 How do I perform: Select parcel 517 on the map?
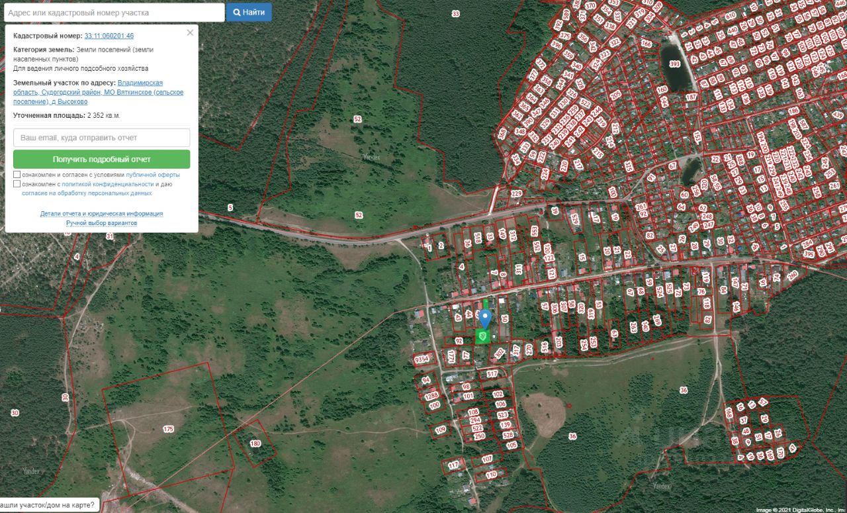pyautogui.click(x=492, y=374)
